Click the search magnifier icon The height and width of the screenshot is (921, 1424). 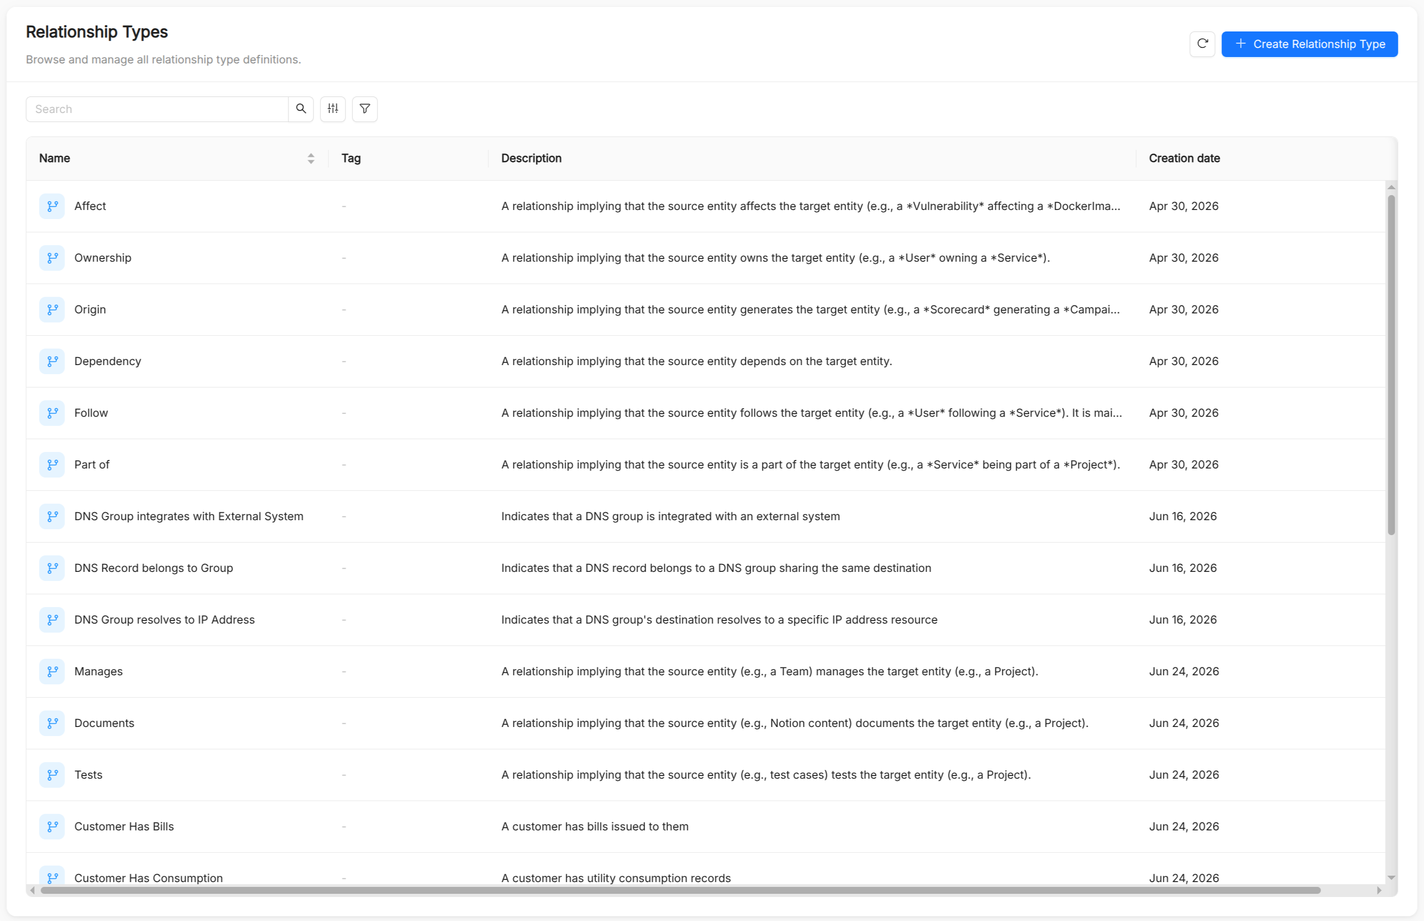point(301,109)
